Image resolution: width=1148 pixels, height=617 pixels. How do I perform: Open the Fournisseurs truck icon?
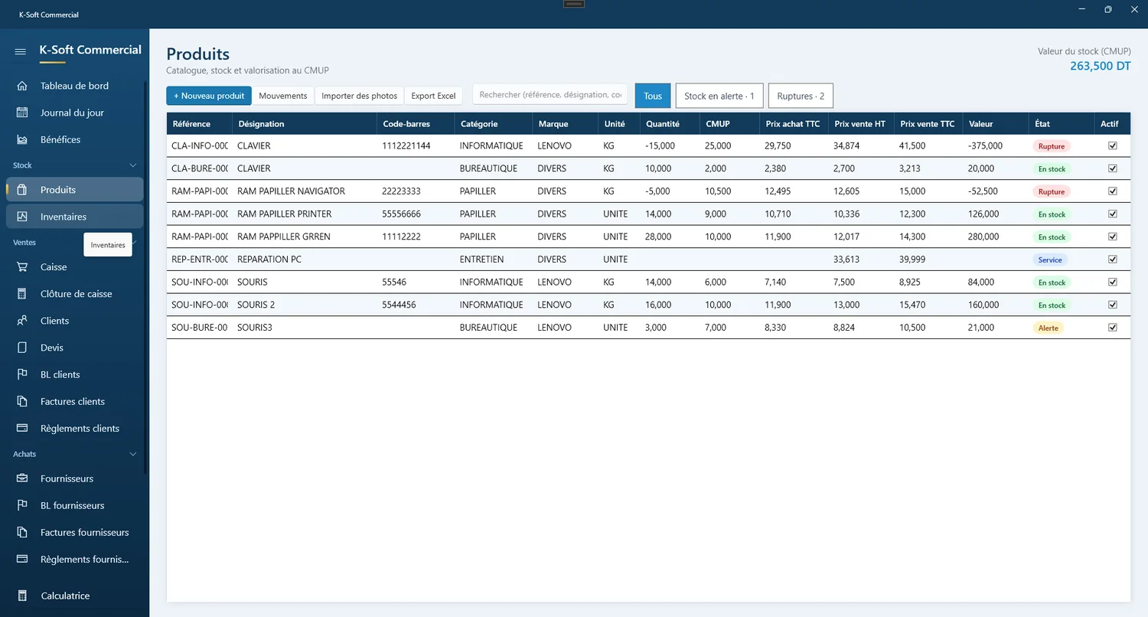22,478
